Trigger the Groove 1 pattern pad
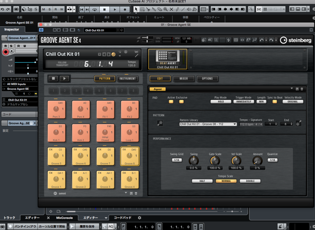The image size is (315, 230). pos(57,180)
